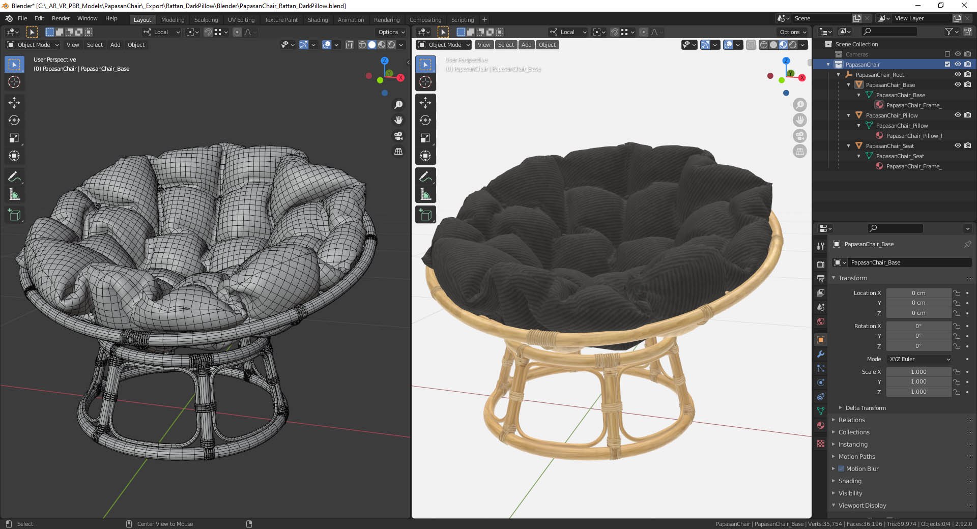Switch orthographic/perspective grid icon in left viewport
Viewport: 977px width, 529px height.
tap(398, 151)
